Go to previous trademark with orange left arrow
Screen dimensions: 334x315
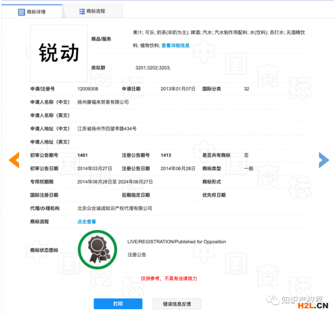click(15, 160)
